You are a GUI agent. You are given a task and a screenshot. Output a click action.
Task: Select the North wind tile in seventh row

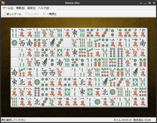point(105,92)
